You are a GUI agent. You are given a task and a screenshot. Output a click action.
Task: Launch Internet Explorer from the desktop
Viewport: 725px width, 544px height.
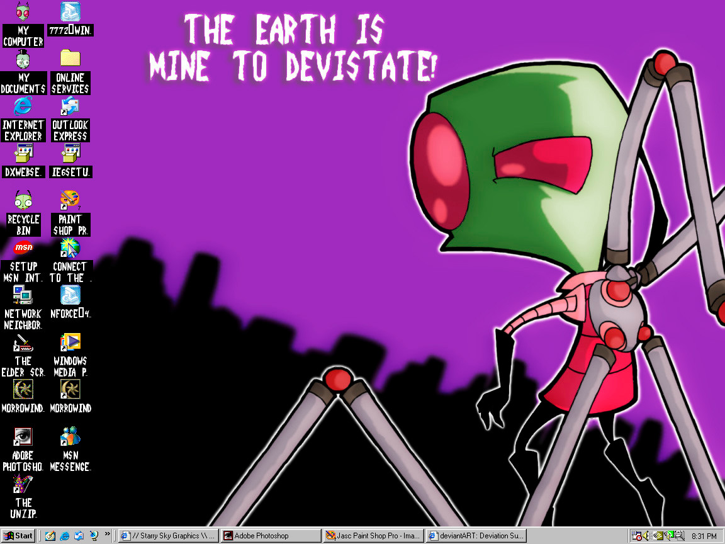click(x=23, y=119)
